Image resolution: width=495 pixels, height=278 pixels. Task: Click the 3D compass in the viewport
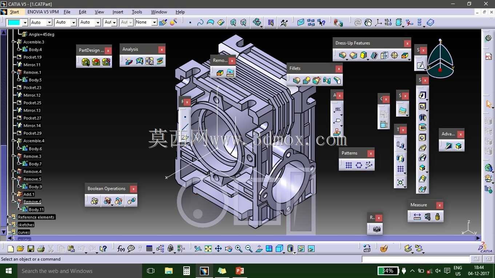[x=440, y=59]
